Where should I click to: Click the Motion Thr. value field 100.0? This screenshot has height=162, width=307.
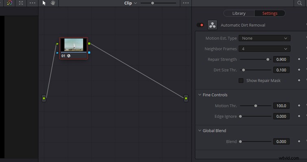tap(281, 106)
